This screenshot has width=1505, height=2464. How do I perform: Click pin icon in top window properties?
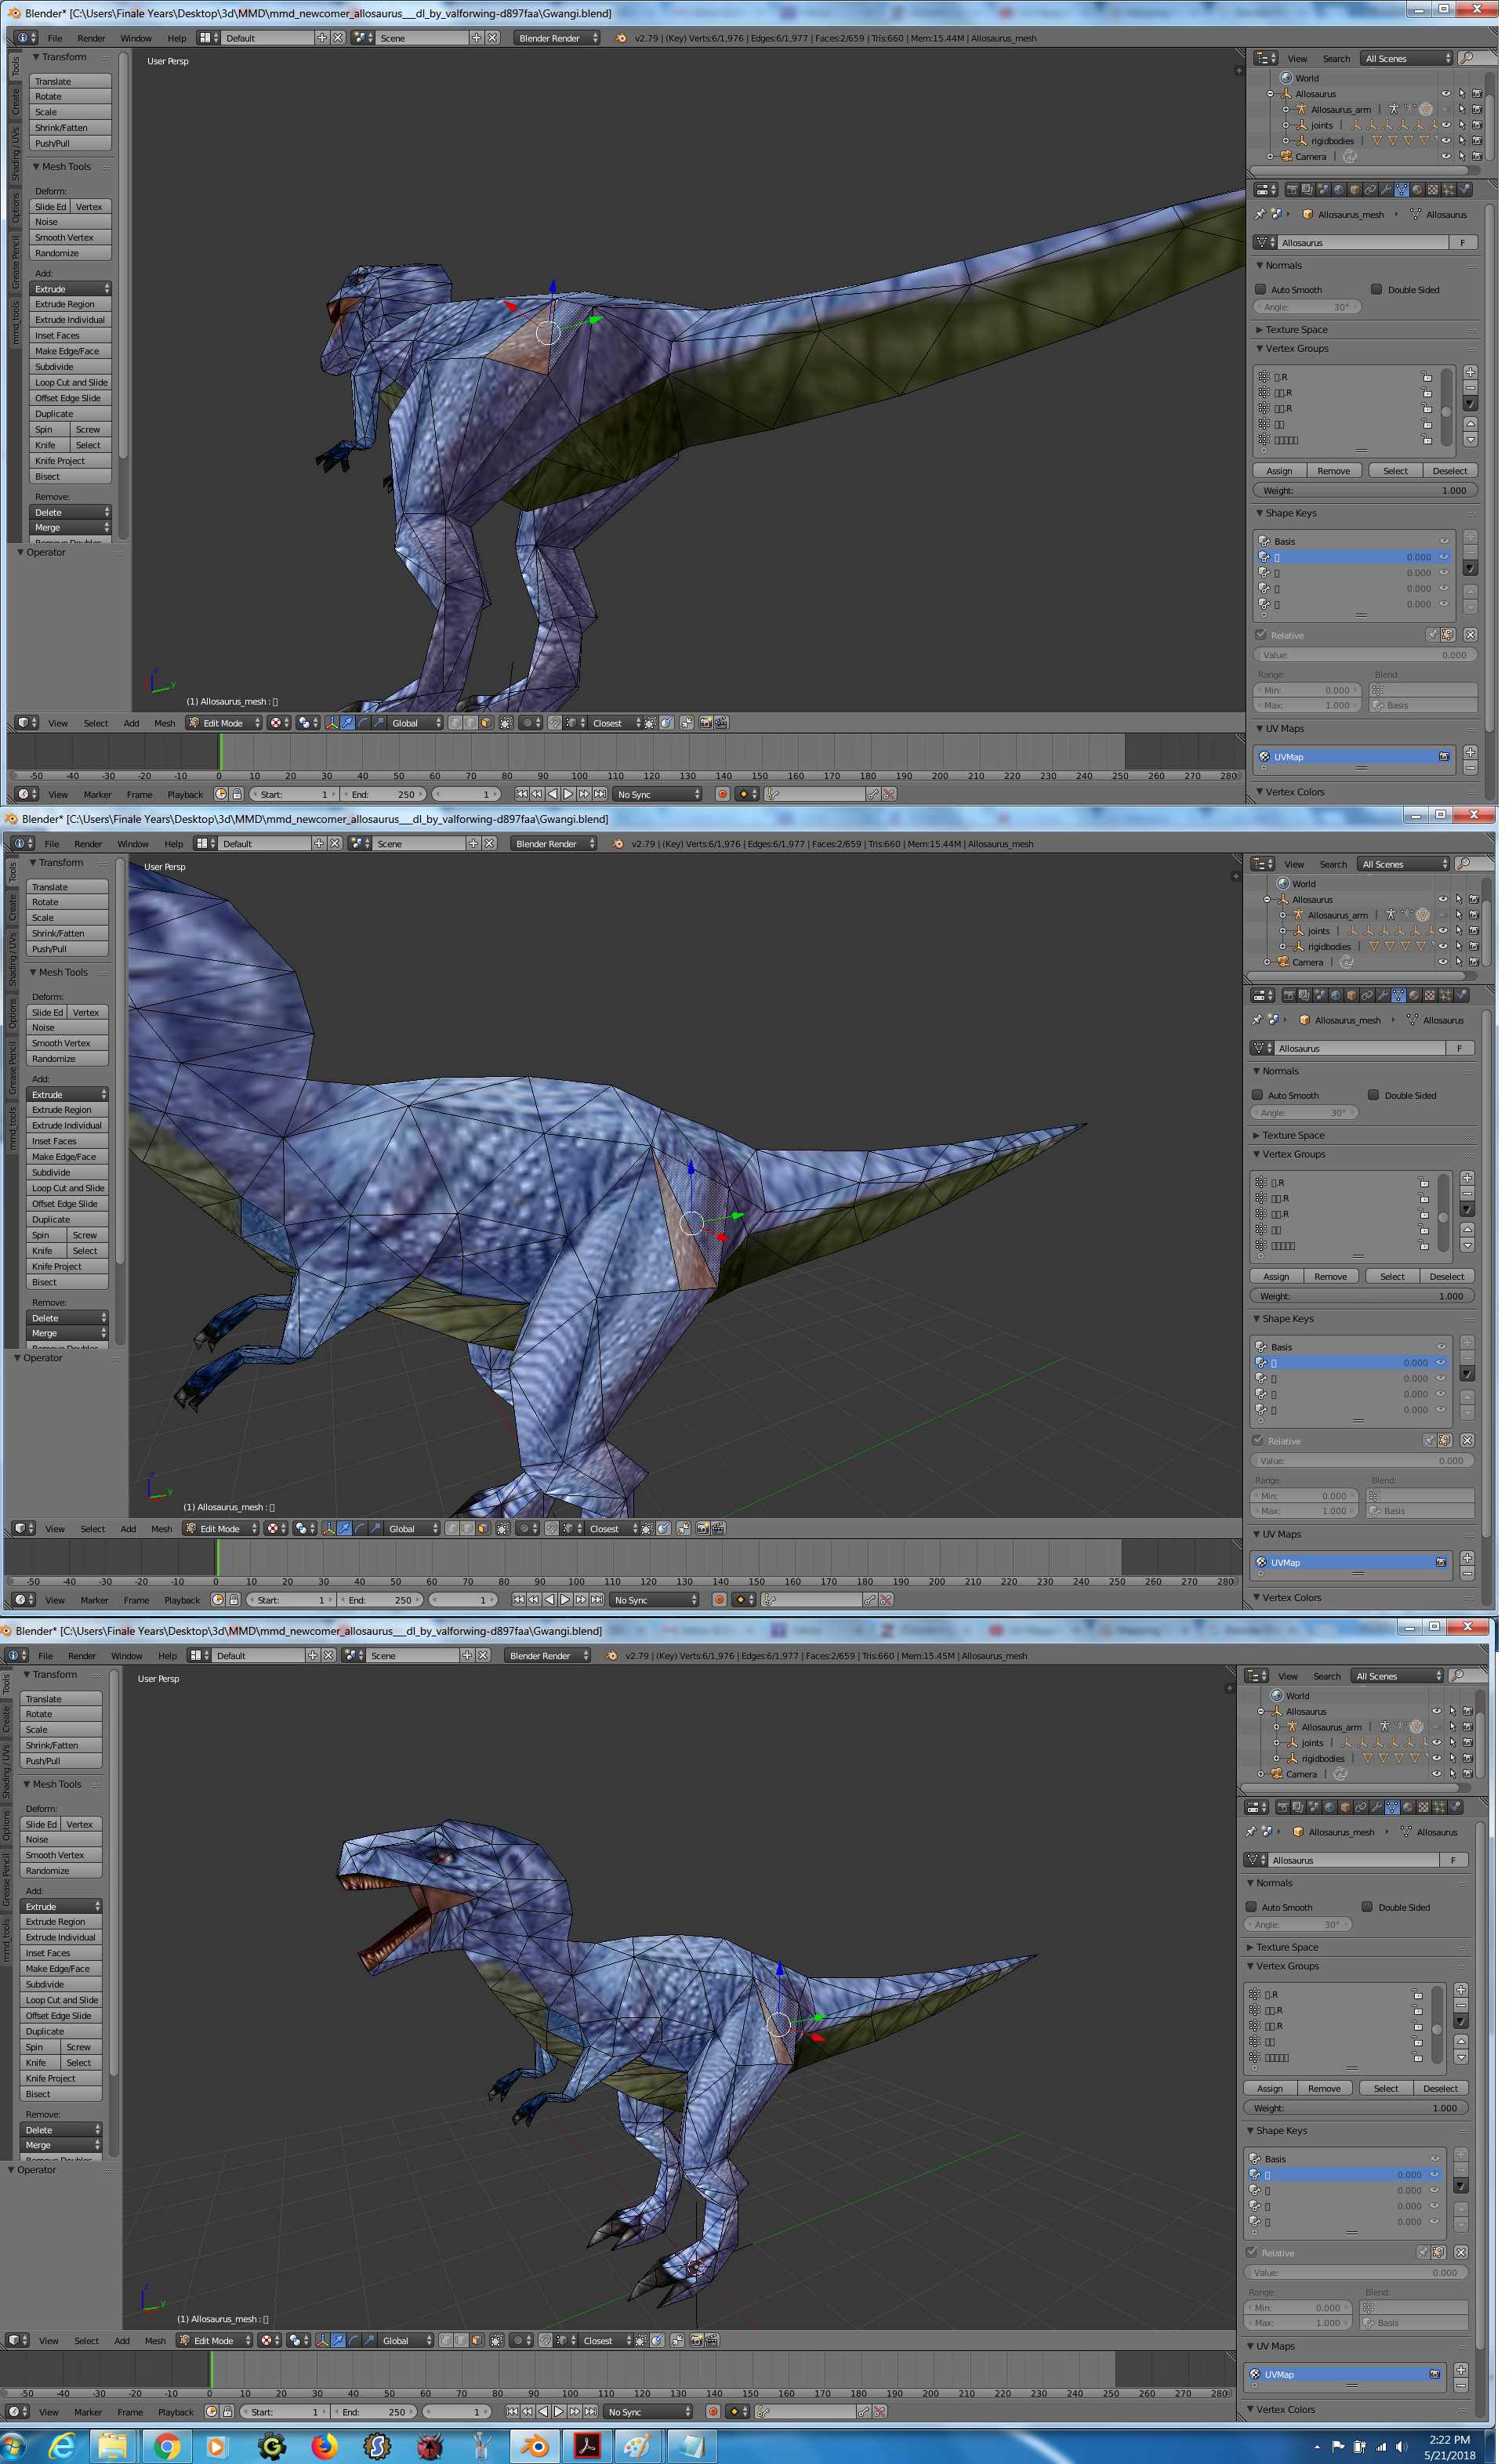pos(1260,214)
